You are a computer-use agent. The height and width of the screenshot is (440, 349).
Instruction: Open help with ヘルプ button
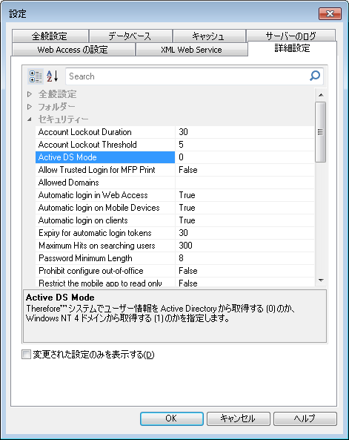[x=305, y=418]
